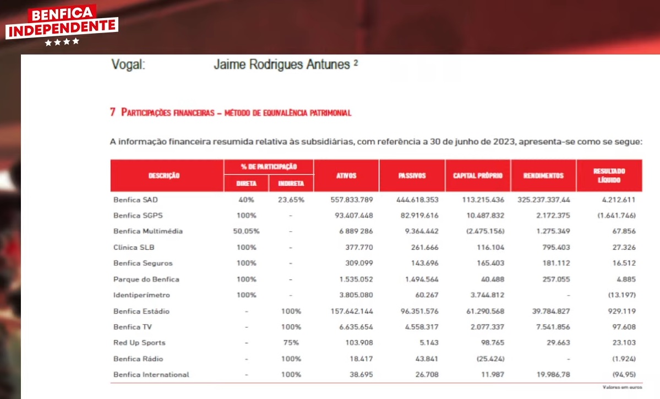The height and width of the screenshot is (399, 660).
Task: Click the 'Passivos' column header
Action: tap(412, 176)
